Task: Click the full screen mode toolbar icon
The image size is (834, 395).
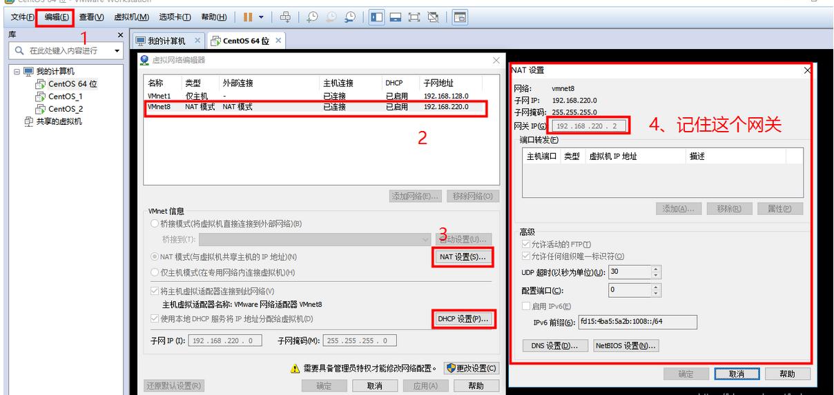Action: (414, 17)
